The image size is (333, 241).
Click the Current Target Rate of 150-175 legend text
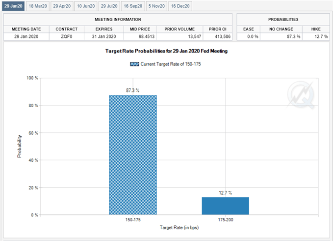(171, 64)
